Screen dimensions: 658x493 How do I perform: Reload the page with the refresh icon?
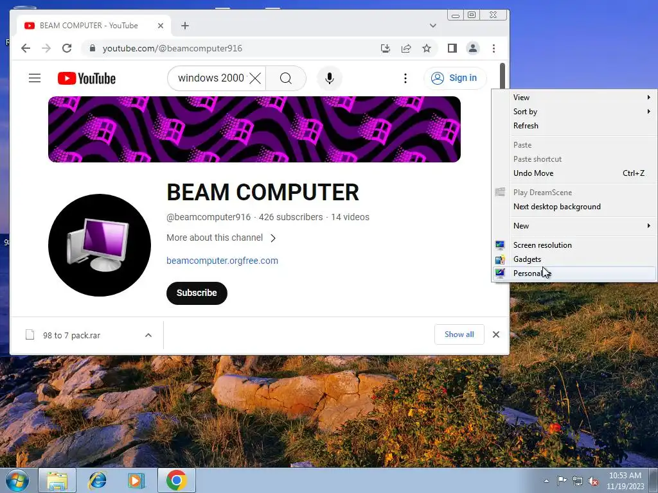(x=67, y=48)
